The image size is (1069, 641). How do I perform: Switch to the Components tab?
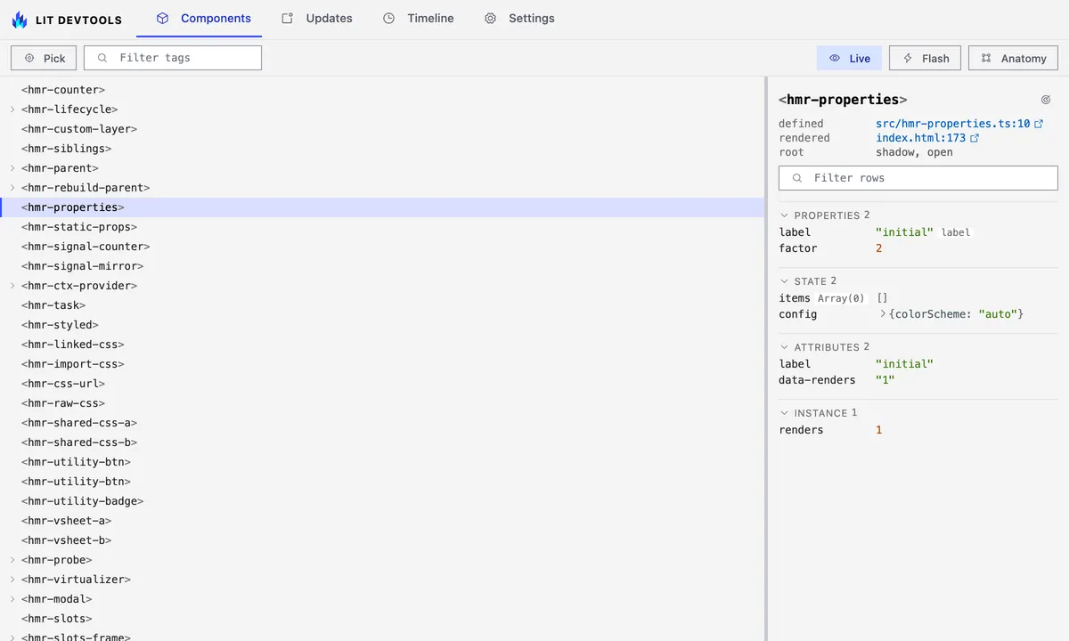(204, 18)
